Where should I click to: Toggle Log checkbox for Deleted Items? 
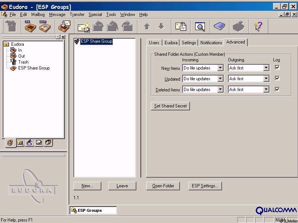pyautogui.click(x=277, y=89)
